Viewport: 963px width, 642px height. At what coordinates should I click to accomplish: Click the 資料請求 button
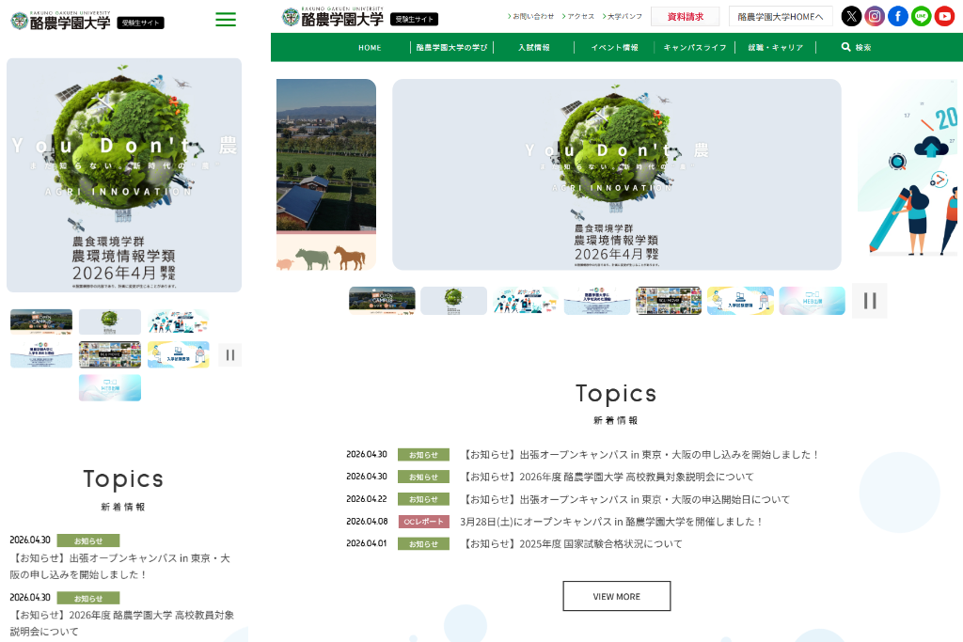(686, 17)
